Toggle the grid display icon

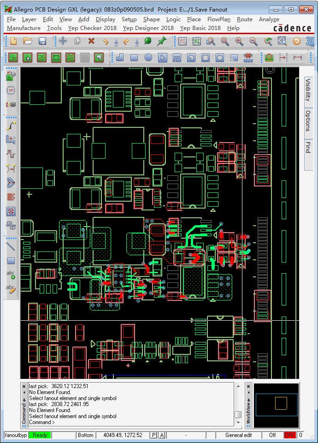(183, 41)
